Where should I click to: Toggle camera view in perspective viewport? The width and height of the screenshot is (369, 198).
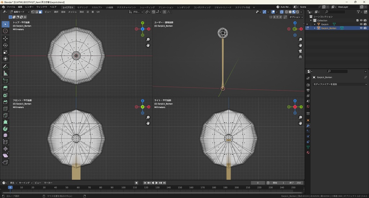pyautogui.click(x=300, y=51)
